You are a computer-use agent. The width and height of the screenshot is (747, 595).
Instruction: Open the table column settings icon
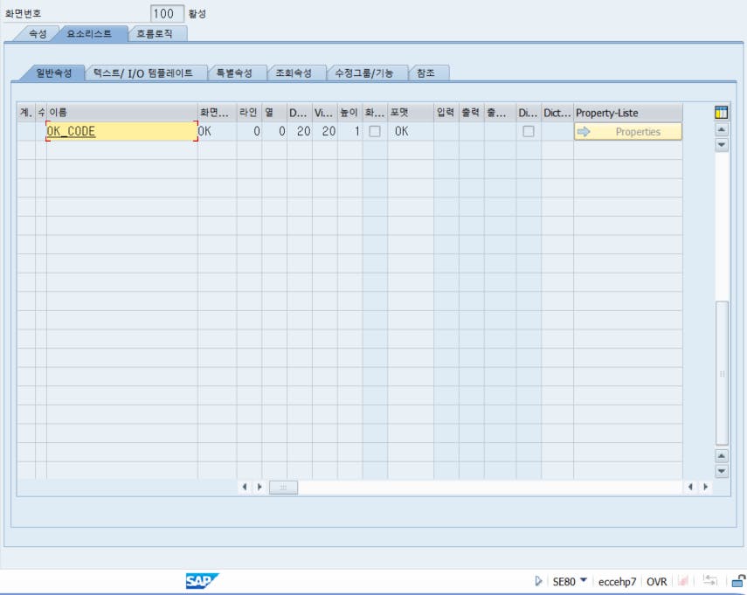pyautogui.click(x=722, y=113)
